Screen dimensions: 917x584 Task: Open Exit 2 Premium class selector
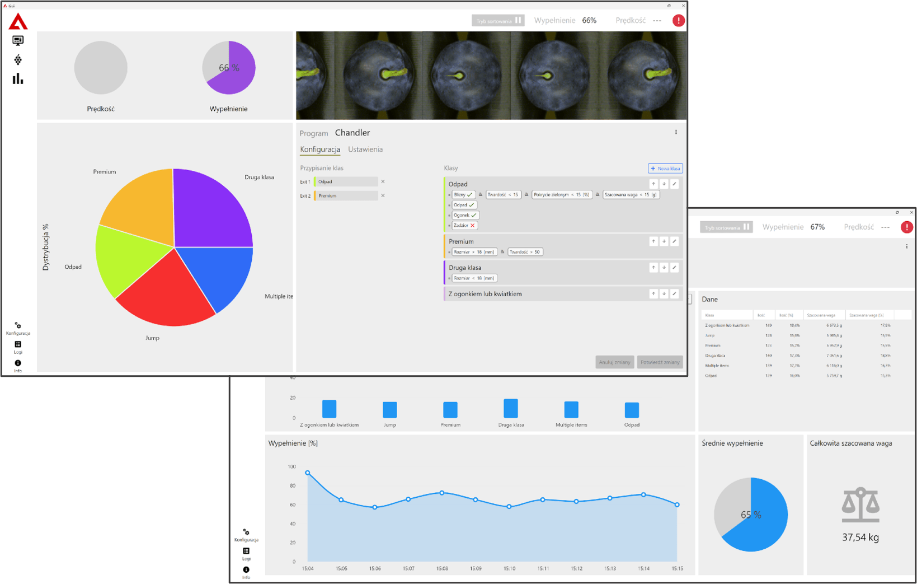[x=346, y=196]
